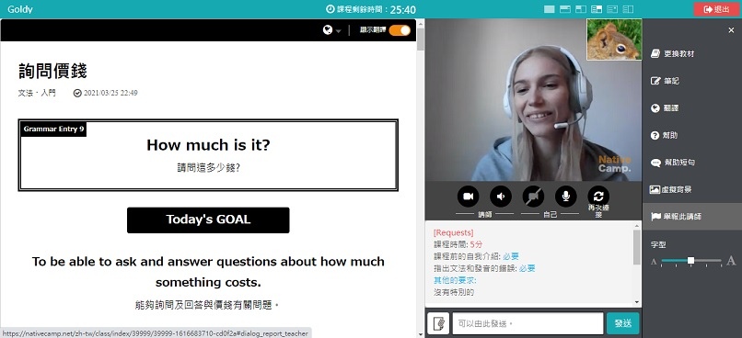Click the large A font-size icon
742x338 pixels.
pos(731,261)
